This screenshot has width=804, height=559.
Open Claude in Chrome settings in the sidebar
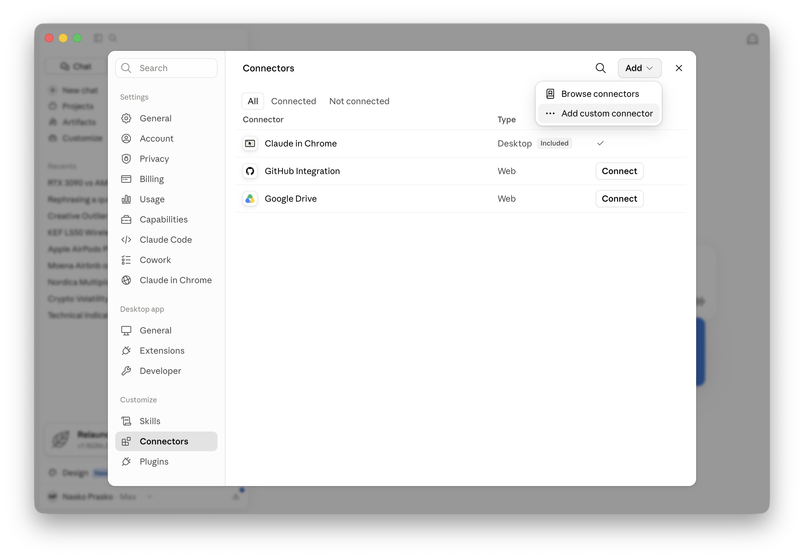[x=166, y=280]
